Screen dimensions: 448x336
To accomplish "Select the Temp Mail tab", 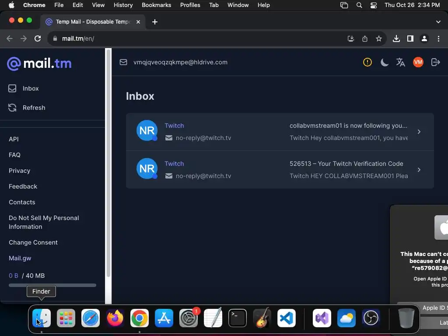I will (x=93, y=22).
